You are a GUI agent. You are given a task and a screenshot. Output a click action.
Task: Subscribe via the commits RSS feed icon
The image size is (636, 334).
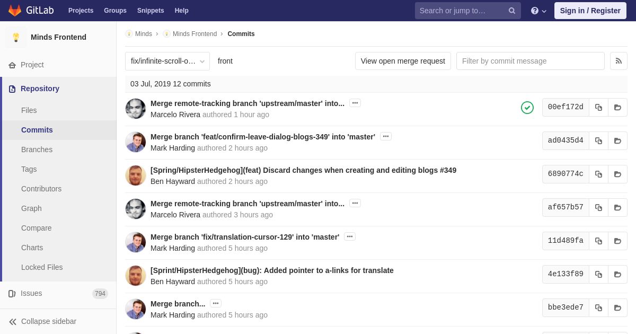619,61
